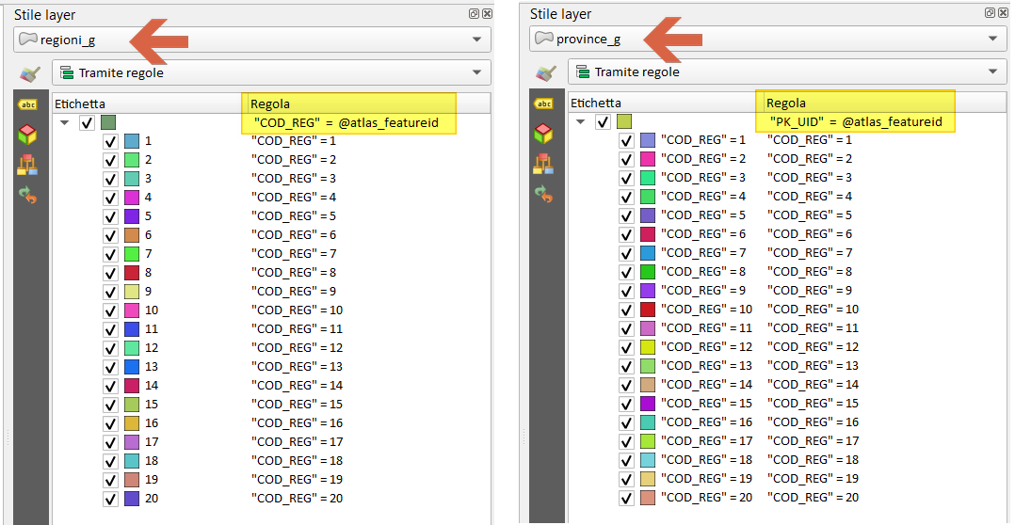Click Symbology paintbrush icon in province_g panel

545,72
